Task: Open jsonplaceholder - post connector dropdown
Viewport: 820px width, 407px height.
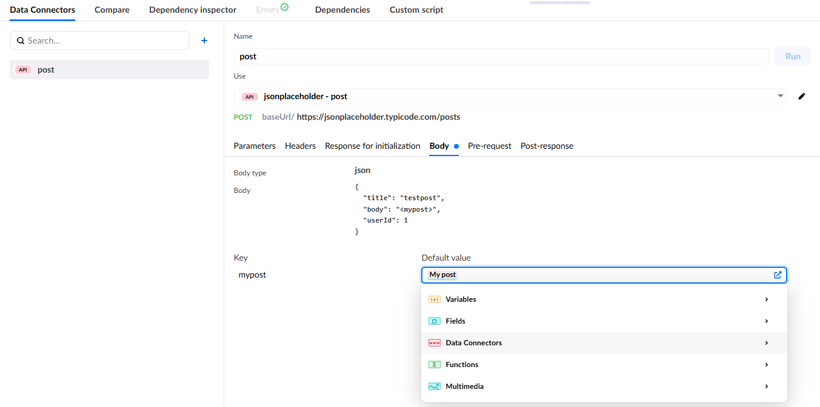Action: (x=510, y=96)
